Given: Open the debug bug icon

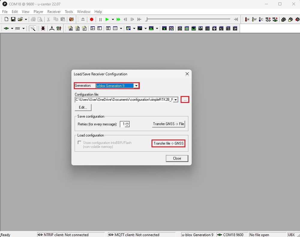Looking at the screenshot, I should pyautogui.click(x=43, y=28).
